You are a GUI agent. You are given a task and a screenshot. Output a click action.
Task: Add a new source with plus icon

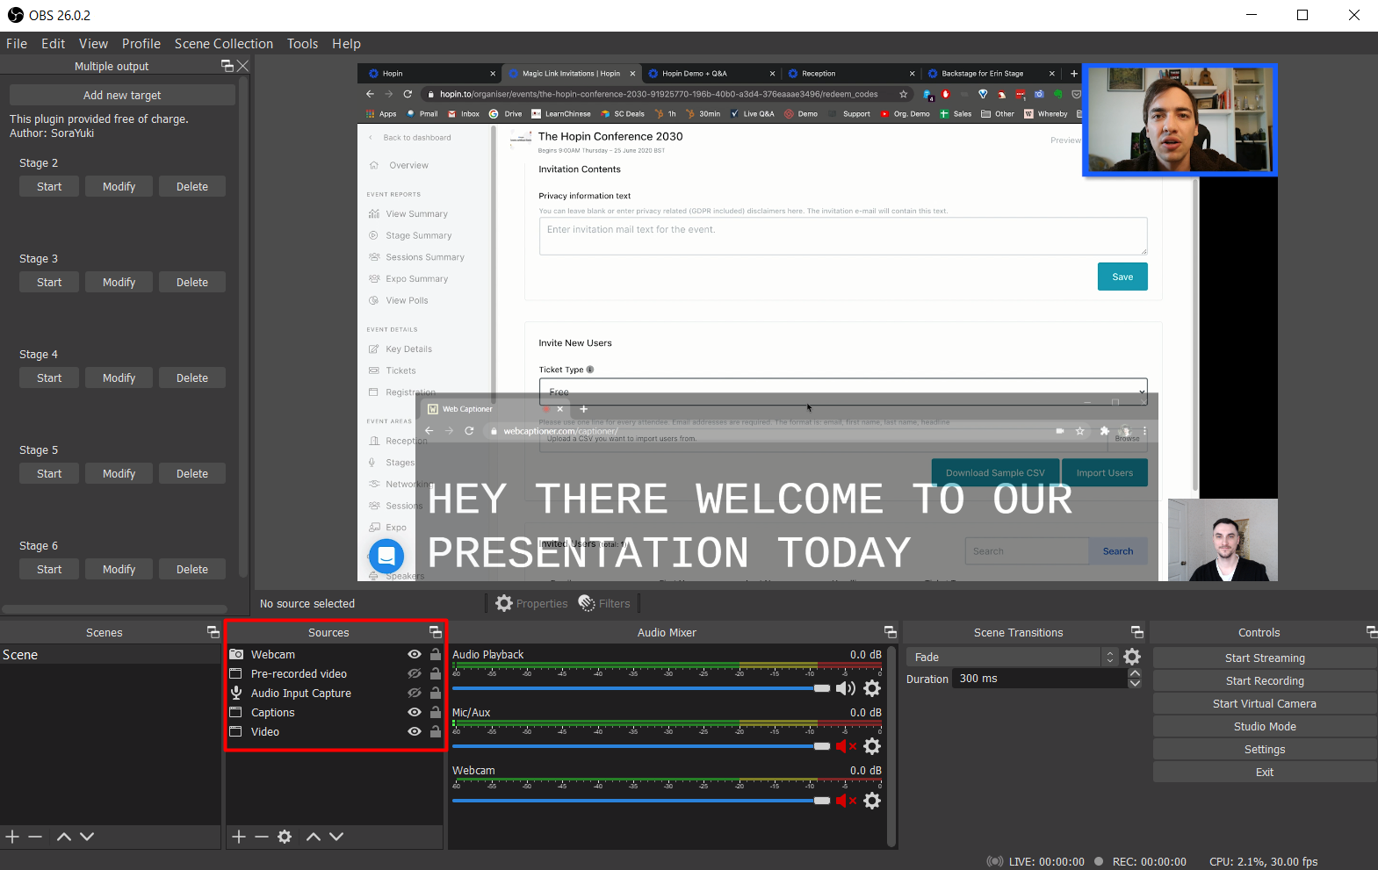[239, 837]
